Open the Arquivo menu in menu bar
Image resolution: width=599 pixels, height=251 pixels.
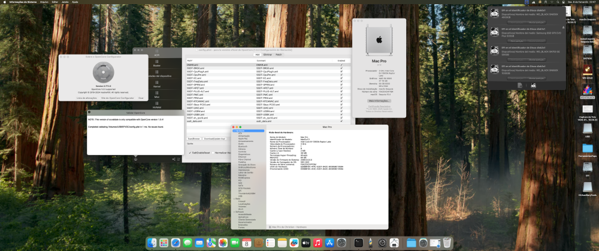click(x=44, y=2)
